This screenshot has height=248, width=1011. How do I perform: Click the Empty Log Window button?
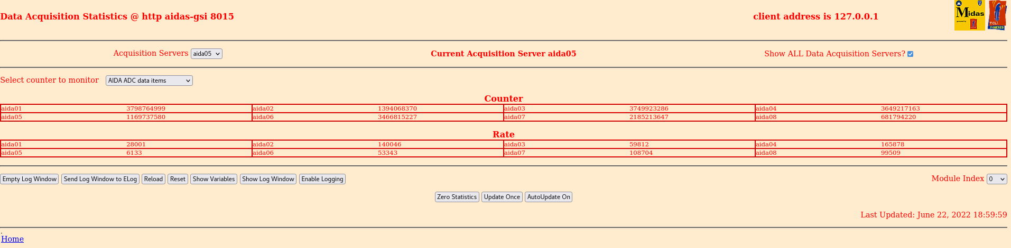[30, 179]
